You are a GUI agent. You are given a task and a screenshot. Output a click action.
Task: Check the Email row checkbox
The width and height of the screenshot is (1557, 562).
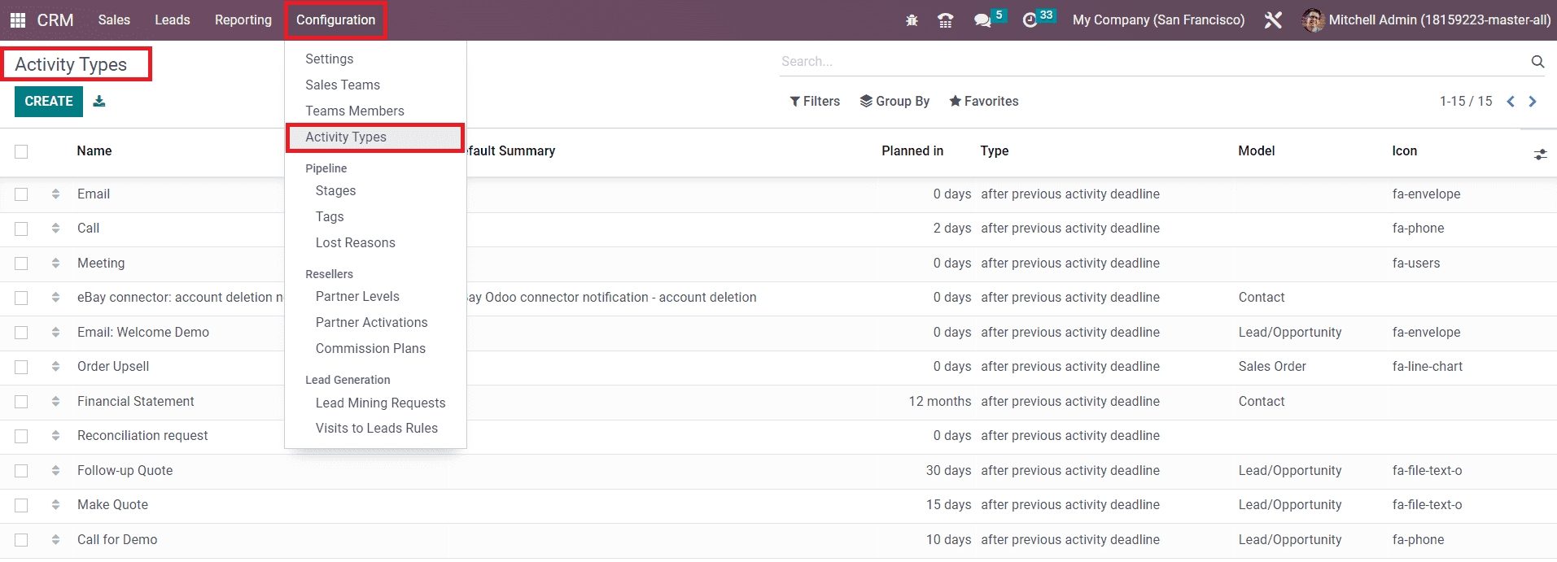(x=21, y=194)
